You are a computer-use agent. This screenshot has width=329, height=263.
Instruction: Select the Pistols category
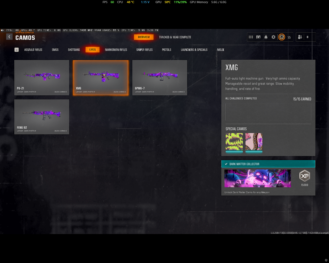click(x=167, y=50)
